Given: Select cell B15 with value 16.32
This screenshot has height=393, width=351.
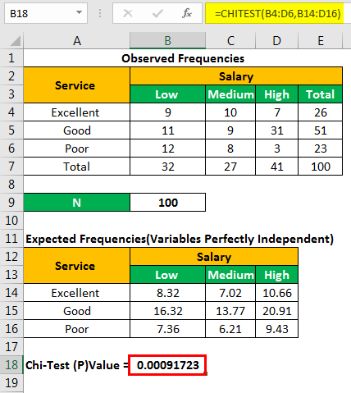Looking at the screenshot, I should [167, 311].
